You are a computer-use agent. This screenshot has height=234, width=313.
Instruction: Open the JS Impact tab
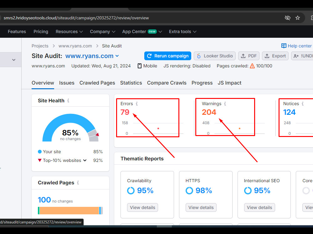tap(229, 83)
